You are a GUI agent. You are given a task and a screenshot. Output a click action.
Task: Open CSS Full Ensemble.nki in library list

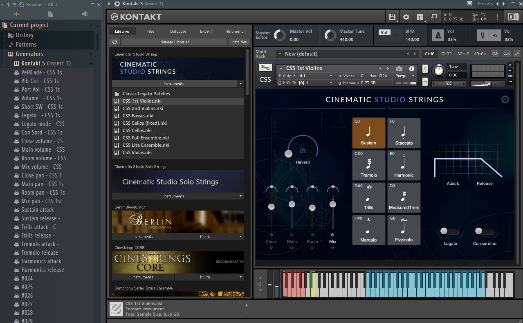[146, 138]
